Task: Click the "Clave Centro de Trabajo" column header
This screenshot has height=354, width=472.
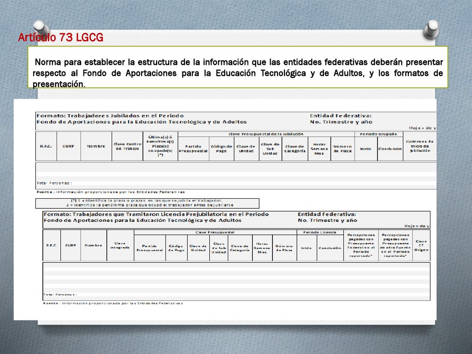Action: click(x=127, y=146)
